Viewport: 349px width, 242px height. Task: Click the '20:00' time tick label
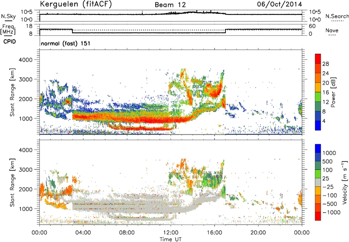pyautogui.click(x=258, y=233)
